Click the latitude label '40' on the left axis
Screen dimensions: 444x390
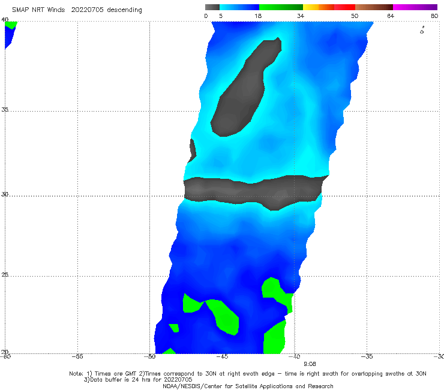click(x=5, y=20)
